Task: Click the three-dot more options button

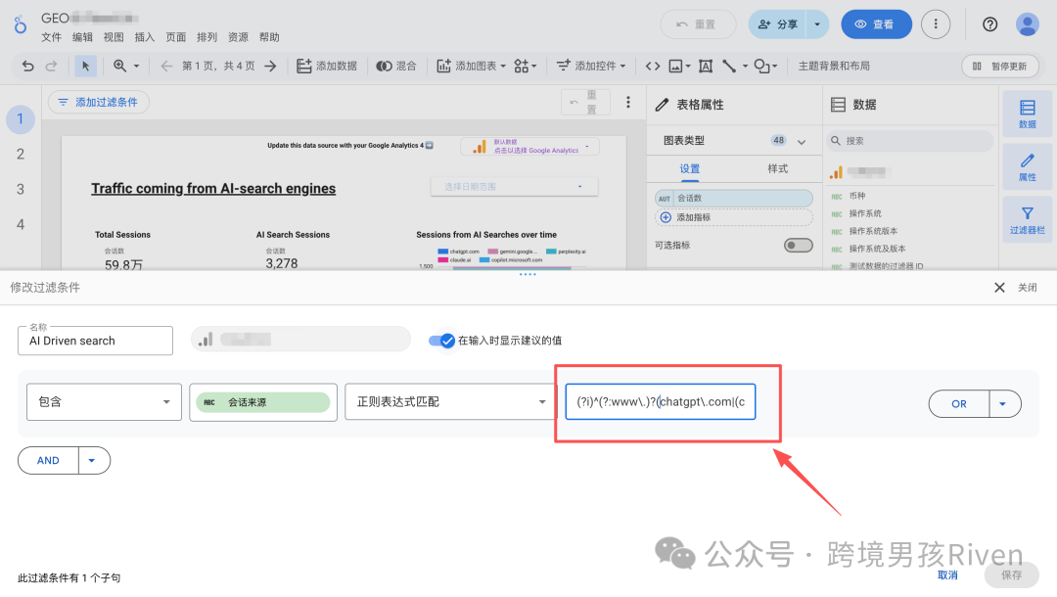Action: pos(936,24)
